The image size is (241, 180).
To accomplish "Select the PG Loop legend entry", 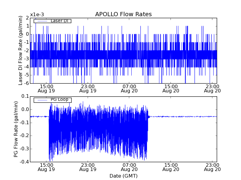I will (x=52, y=100).
